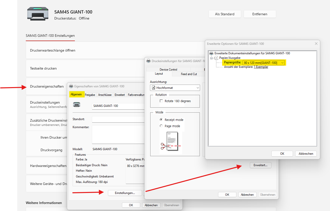Click OK in Druckeinstellungen dialog
The width and height of the screenshot is (330, 211).
227,194
